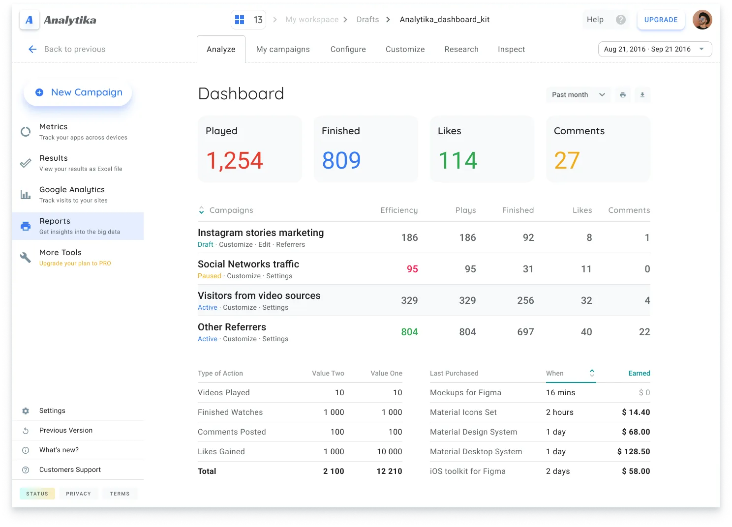Click the print icon beside Past month
The image size is (732, 527).
623,95
